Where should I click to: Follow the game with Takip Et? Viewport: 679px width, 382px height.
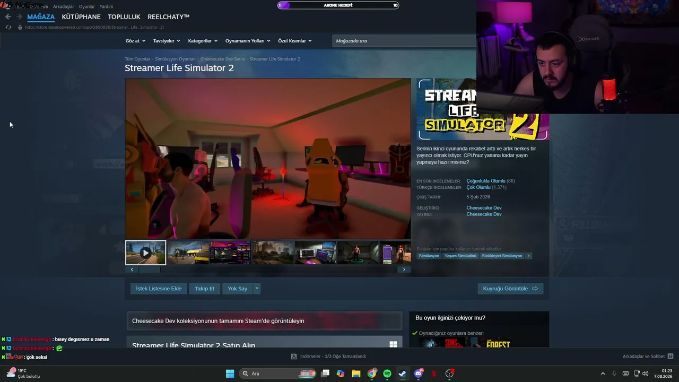[205, 289]
